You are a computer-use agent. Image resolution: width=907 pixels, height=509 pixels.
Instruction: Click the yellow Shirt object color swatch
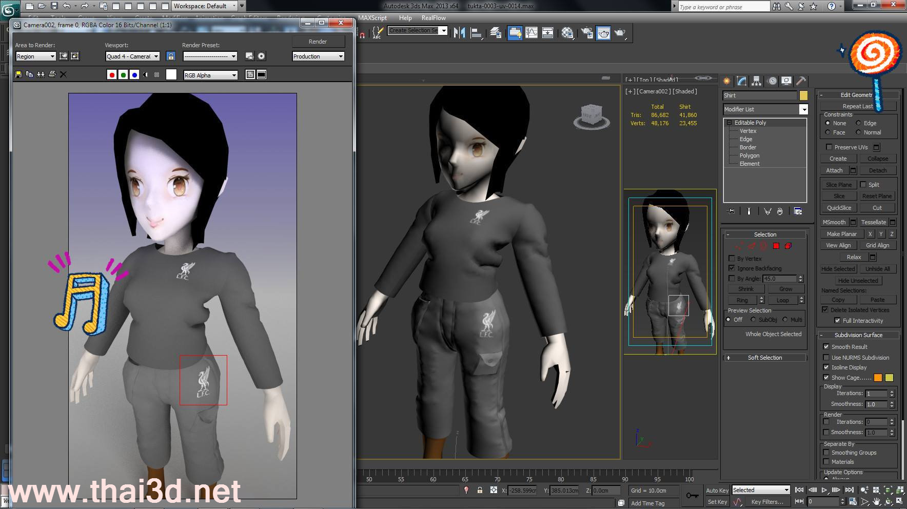coord(803,95)
